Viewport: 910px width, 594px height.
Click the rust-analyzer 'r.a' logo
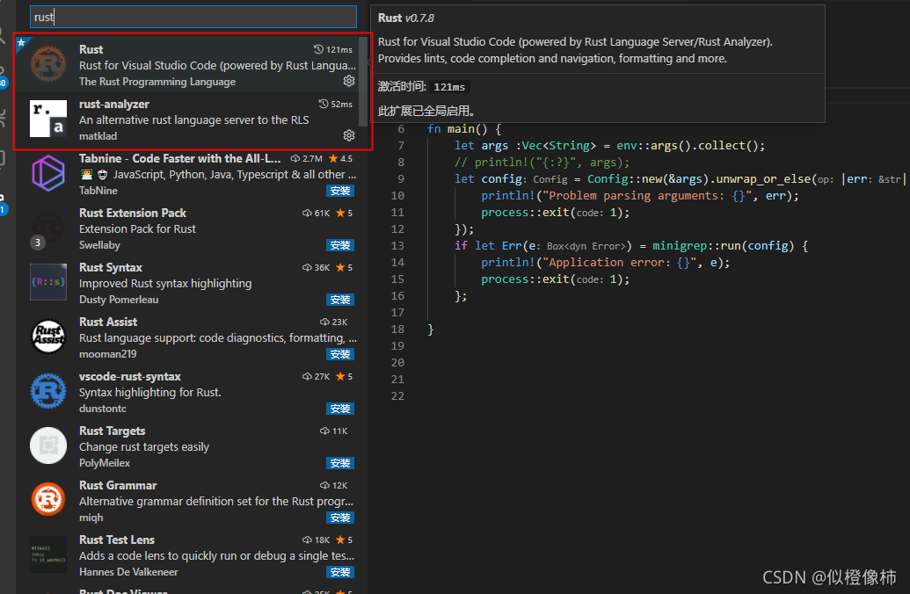(x=48, y=119)
